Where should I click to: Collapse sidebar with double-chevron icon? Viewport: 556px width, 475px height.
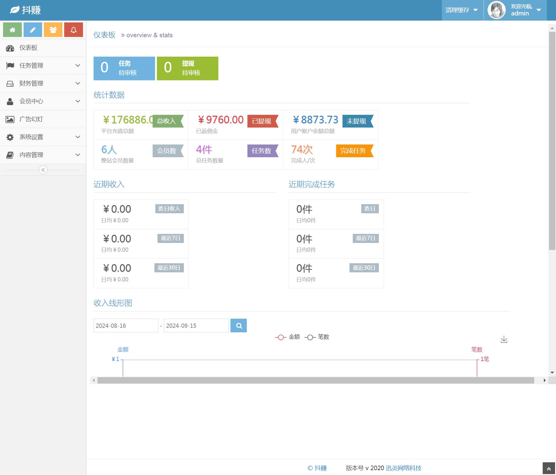43,170
